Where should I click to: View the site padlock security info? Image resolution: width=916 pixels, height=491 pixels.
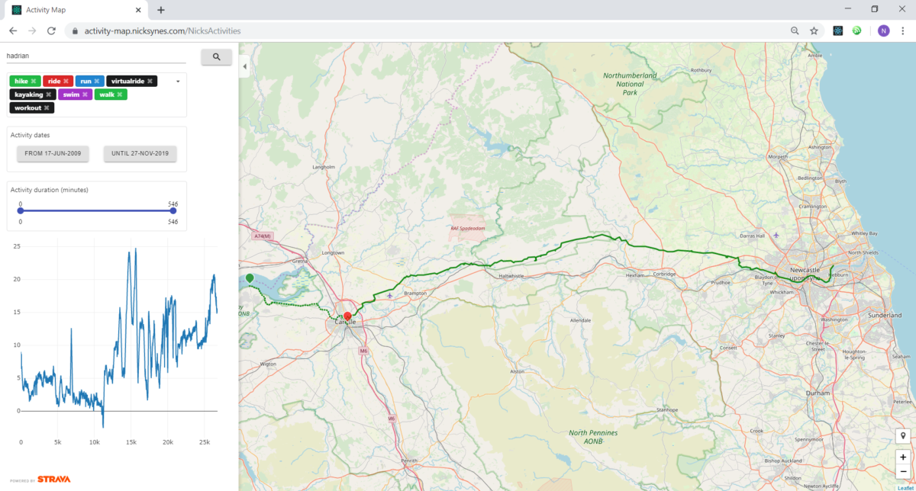point(74,30)
